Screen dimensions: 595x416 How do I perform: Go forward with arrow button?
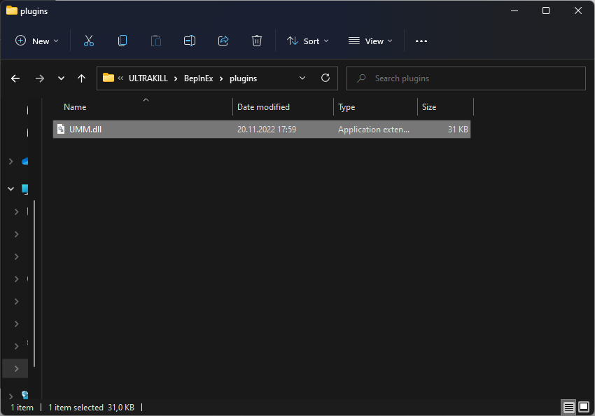coord(39,78)
